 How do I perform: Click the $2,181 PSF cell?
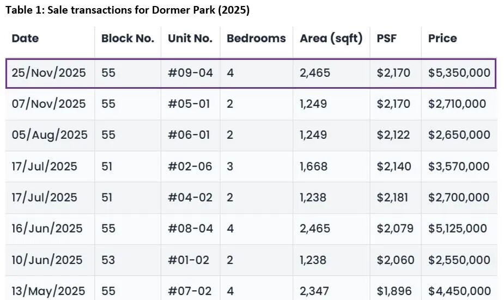(392, 198)
